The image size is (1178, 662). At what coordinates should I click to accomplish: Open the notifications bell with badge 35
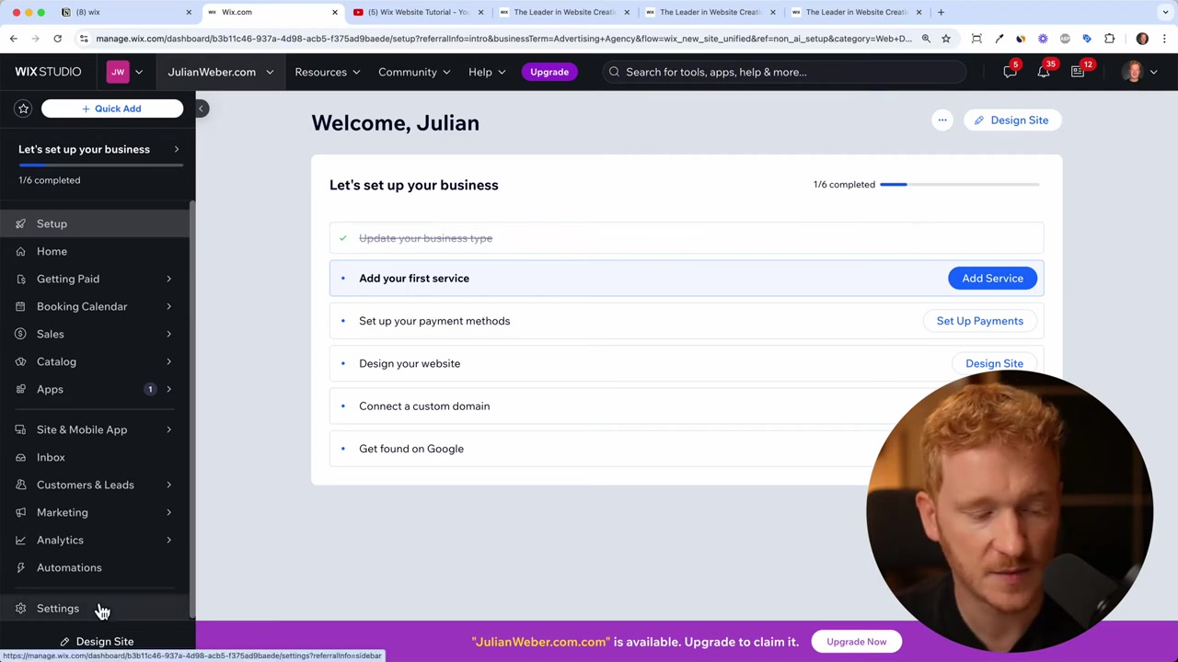coord(1044,72)
